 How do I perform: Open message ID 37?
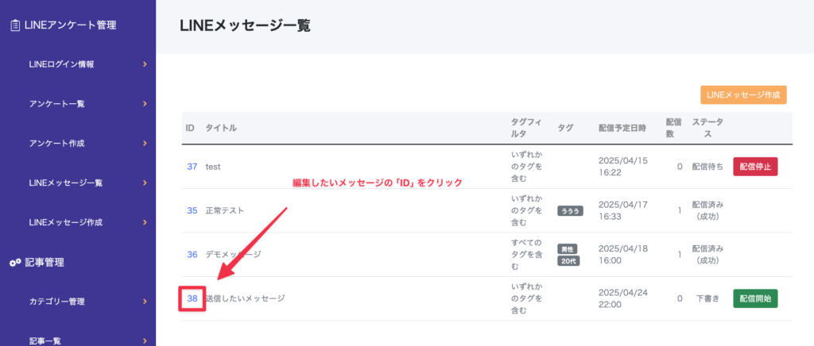click(x=192, y=167)
